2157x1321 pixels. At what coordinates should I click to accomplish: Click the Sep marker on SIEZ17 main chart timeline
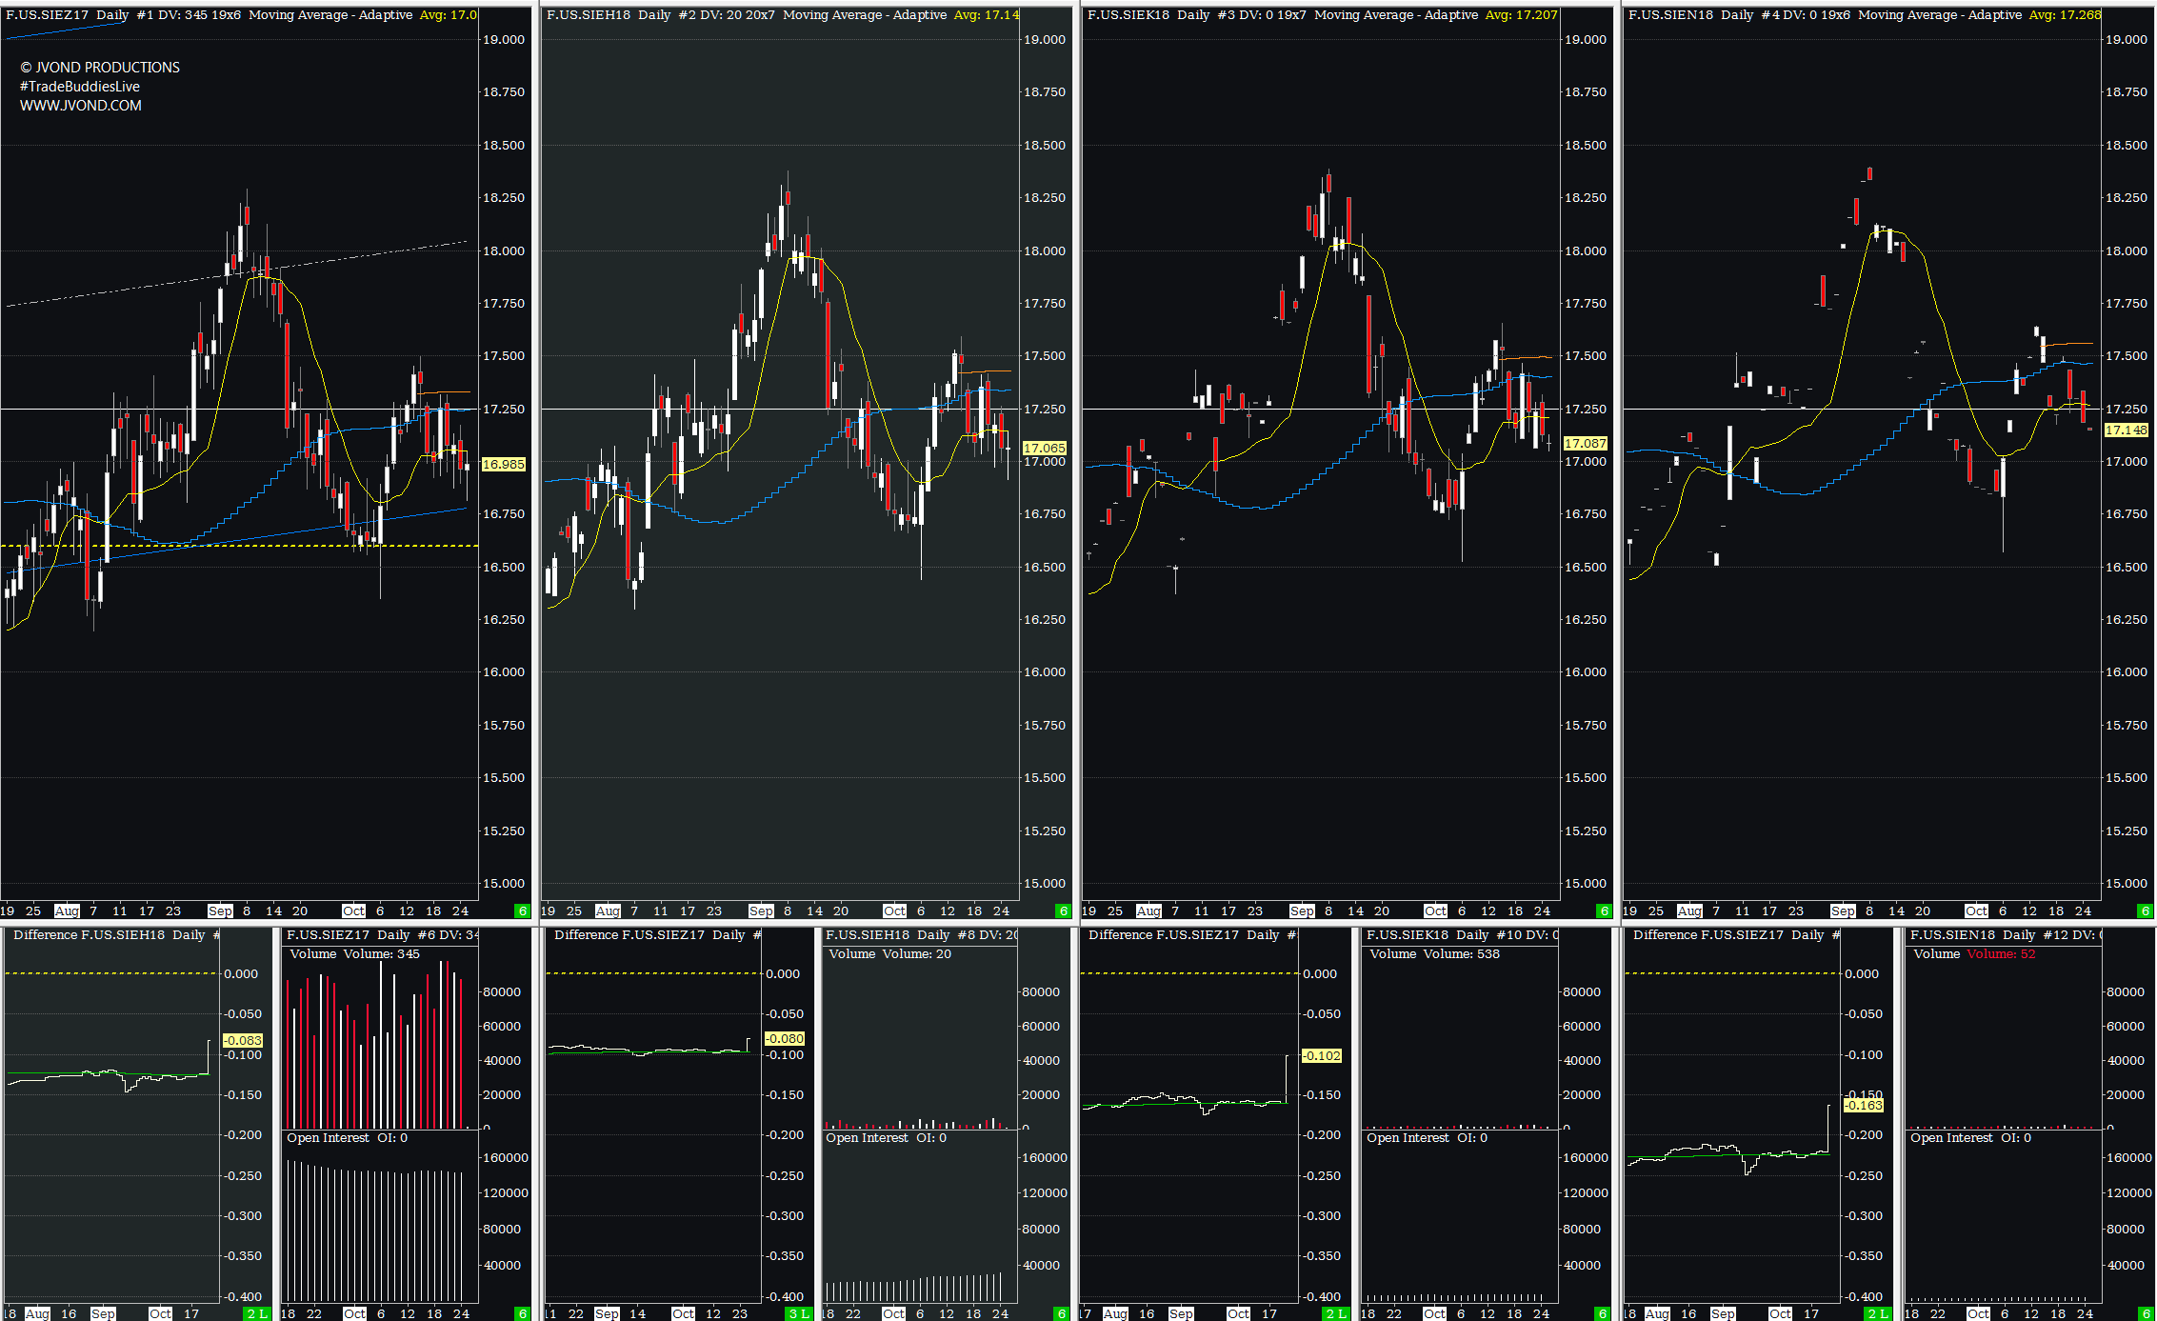220,911
